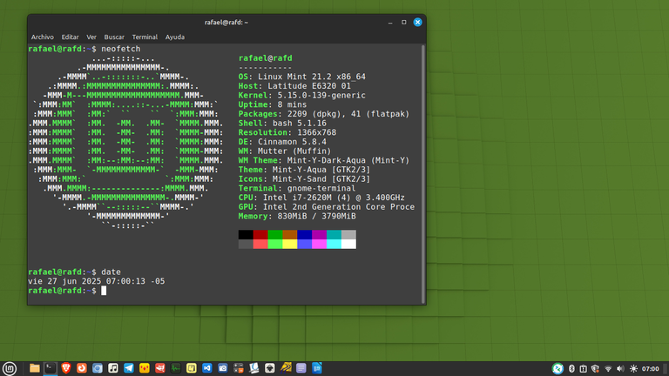
Task: Click the 'Kernel: 5.15.0-139-generic' line
Action: pyautogui.click(x=302, y=96)
